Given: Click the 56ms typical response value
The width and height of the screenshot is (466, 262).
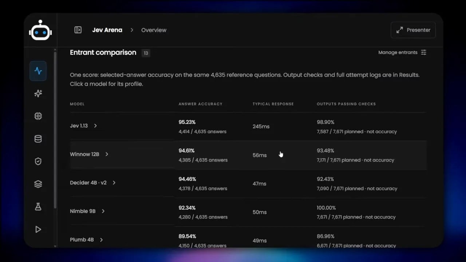Looking at the screenshot, I should tap(260, 155).
